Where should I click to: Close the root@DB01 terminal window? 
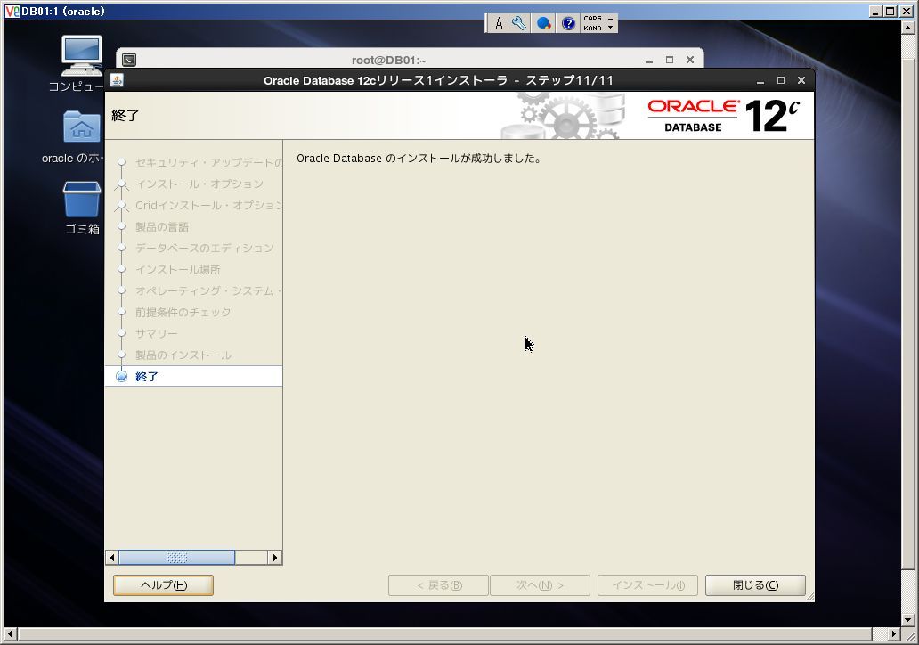(690, 60)
